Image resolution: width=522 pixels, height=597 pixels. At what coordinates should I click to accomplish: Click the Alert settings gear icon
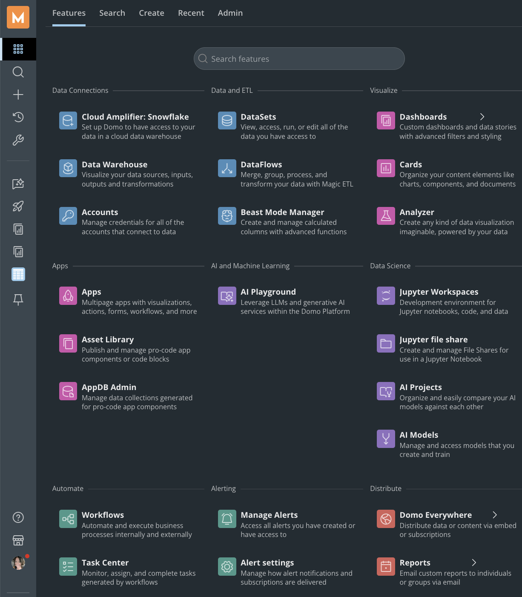[227, 566]
